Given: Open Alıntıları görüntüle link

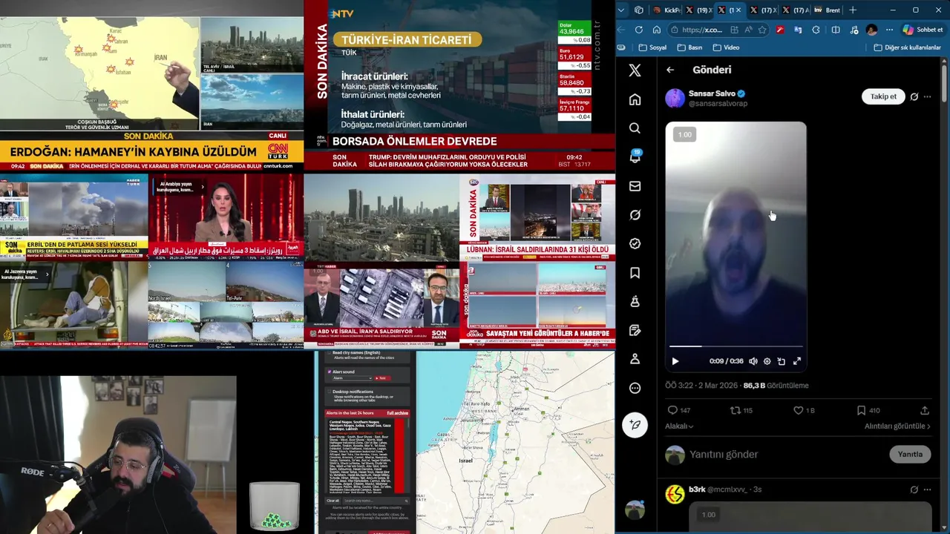Looking at the screenshot, I should coord(897,426).
